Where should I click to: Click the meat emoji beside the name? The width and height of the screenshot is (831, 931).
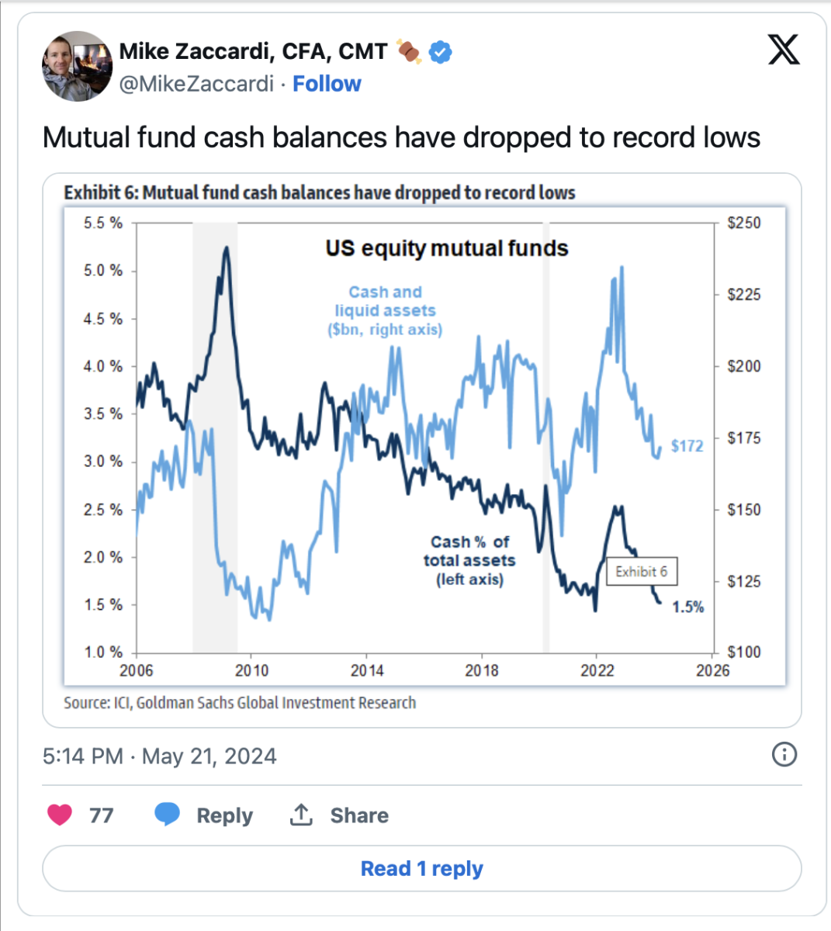[x=409, y=51]
